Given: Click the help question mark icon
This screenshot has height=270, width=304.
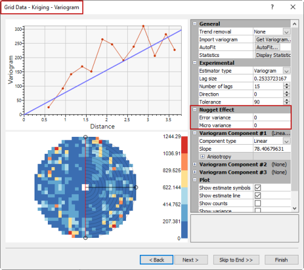Looking at the screenshot, I should (x=273, y=7).
